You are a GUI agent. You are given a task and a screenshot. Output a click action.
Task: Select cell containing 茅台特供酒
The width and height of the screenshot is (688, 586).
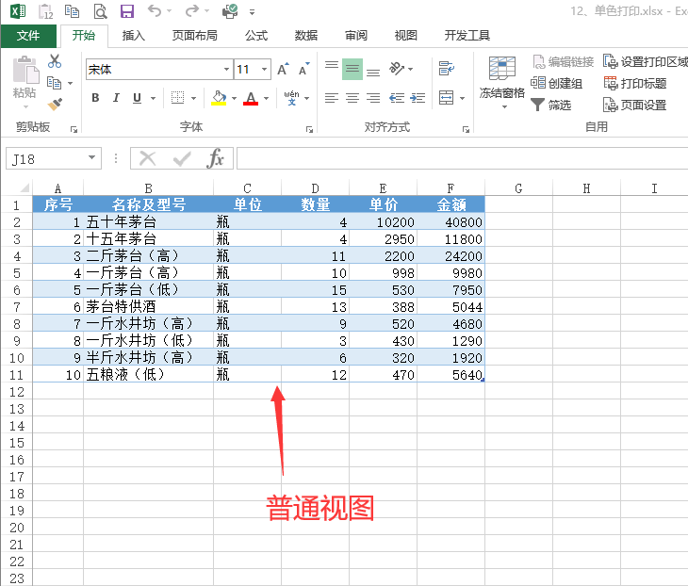148,306
